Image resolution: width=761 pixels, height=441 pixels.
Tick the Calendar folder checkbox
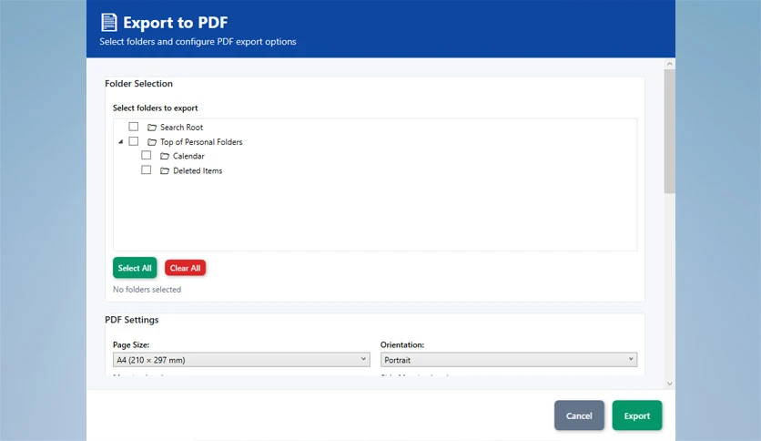pyautogui.click(x=146, y=156)
